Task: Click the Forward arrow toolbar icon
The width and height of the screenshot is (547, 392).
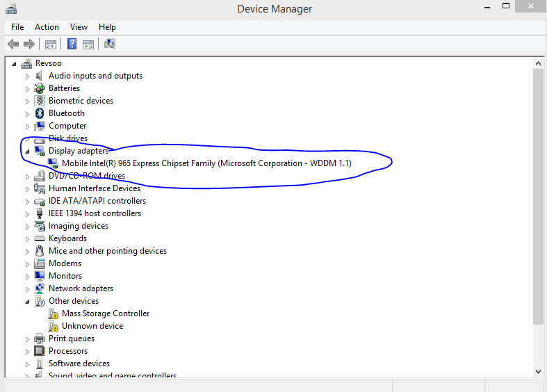Action: [29, 44]
